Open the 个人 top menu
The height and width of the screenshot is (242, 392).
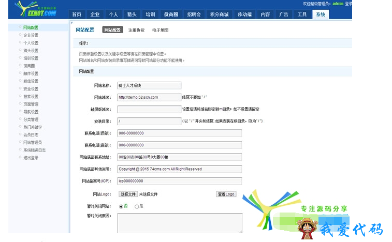pyautogui.click(x=113, y=14)
